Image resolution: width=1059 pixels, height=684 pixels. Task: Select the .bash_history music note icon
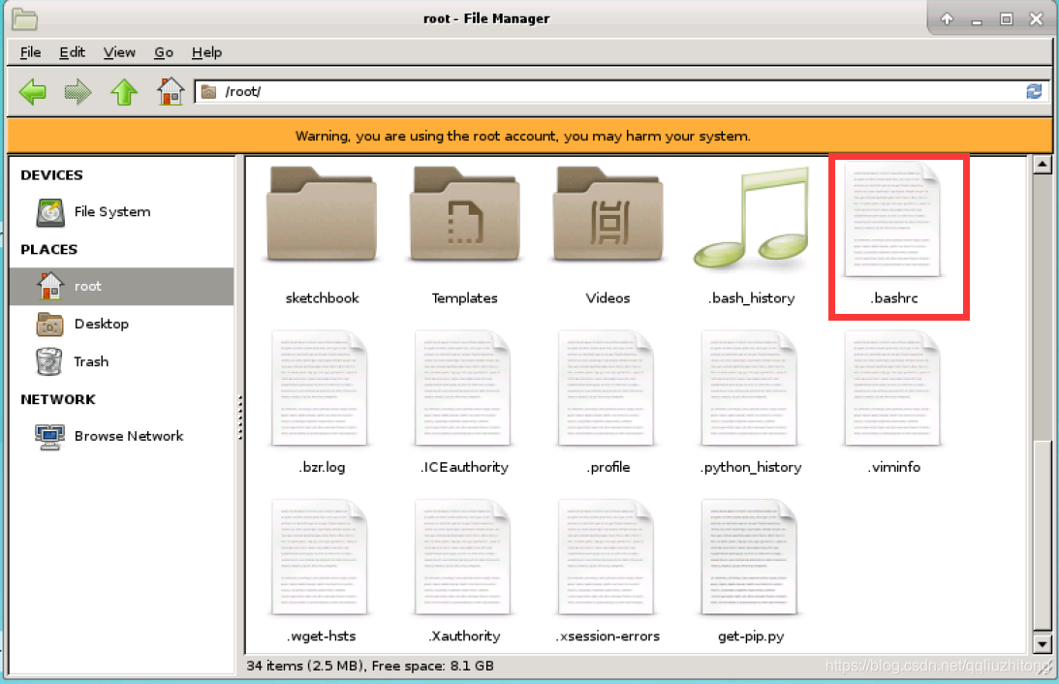point(751,216)
